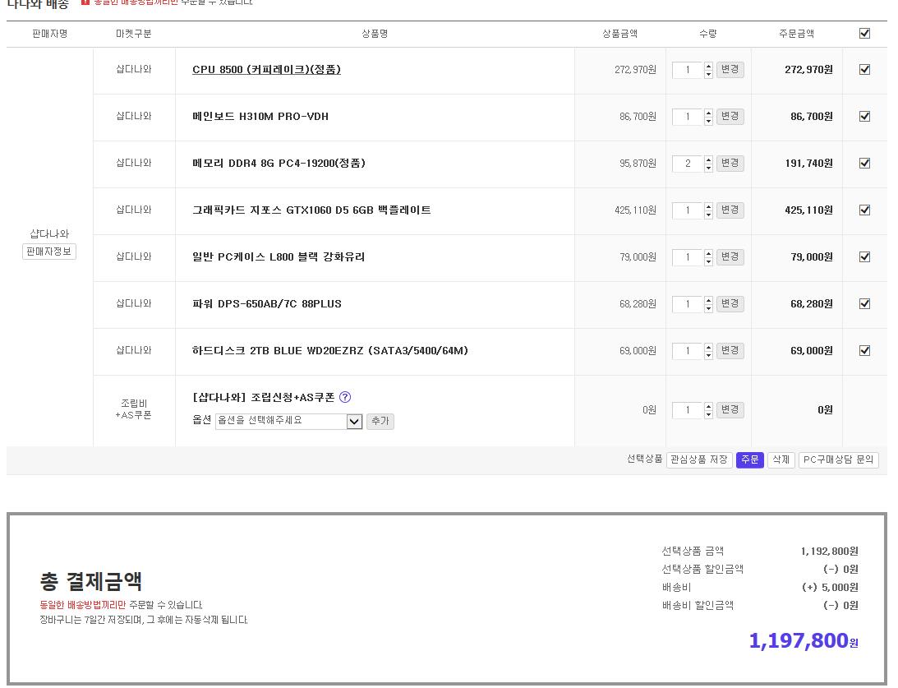Click 관심상품 저장 button
898x688 pixels.
point(698,460)
